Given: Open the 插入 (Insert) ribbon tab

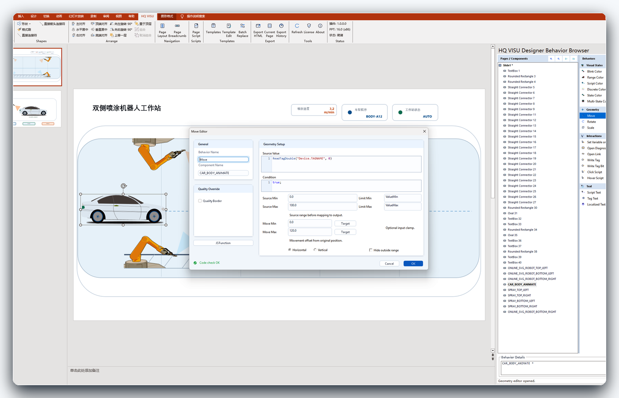Looking at the screenshot, I should coord(21,16).
